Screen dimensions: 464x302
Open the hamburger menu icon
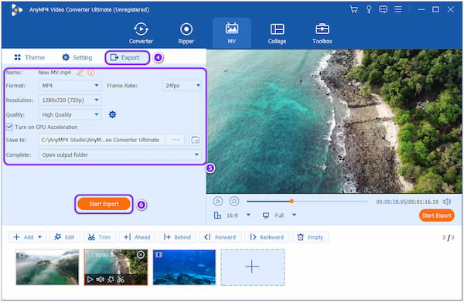click(x=398, y=10)
